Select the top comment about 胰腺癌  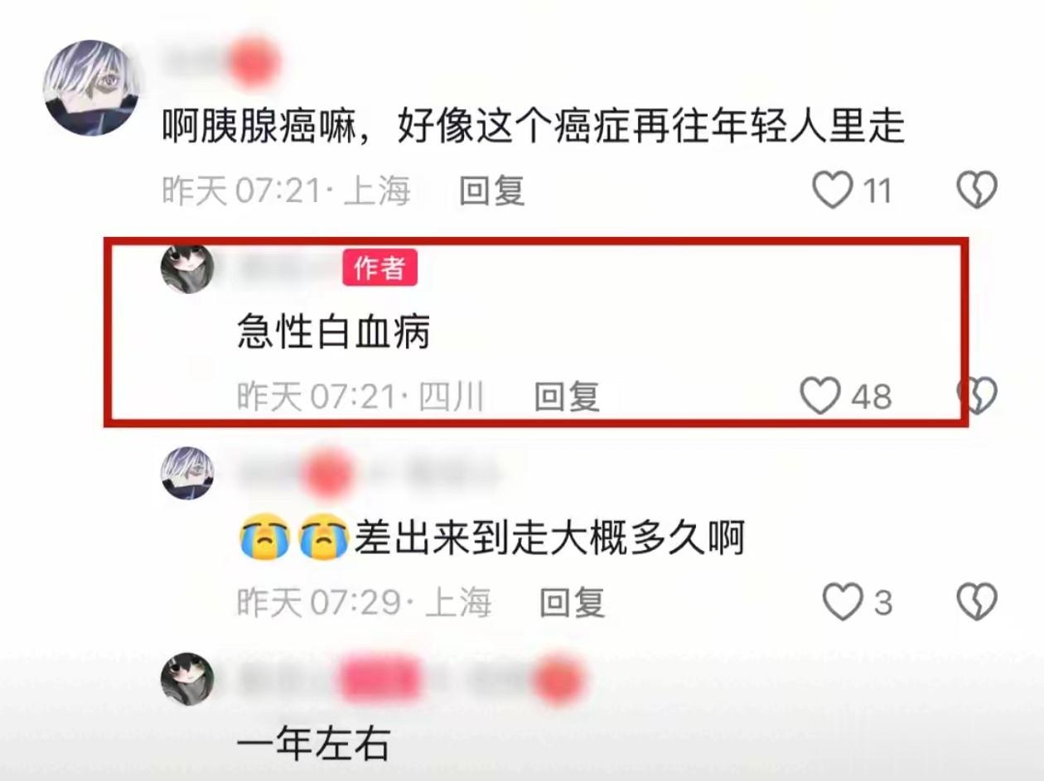click(x=533, y=128)
